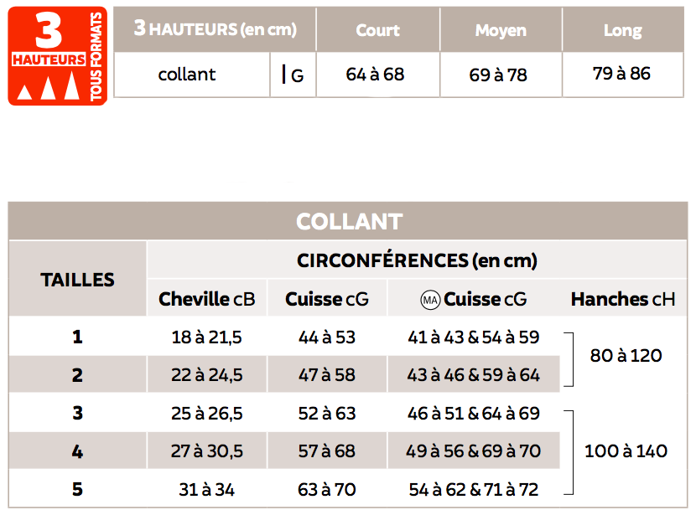
Task: Click the 'COLLANT' table title
Action: click(x=350, y=221)
